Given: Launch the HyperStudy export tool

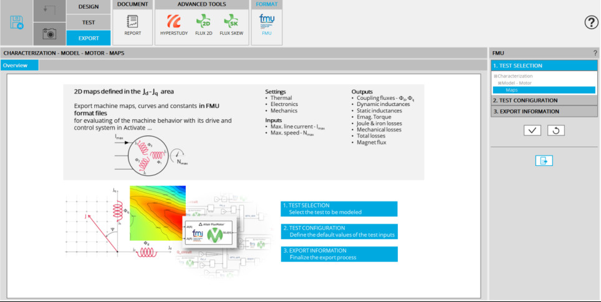Looking at the screenshot, I should [x=173, y=26].
